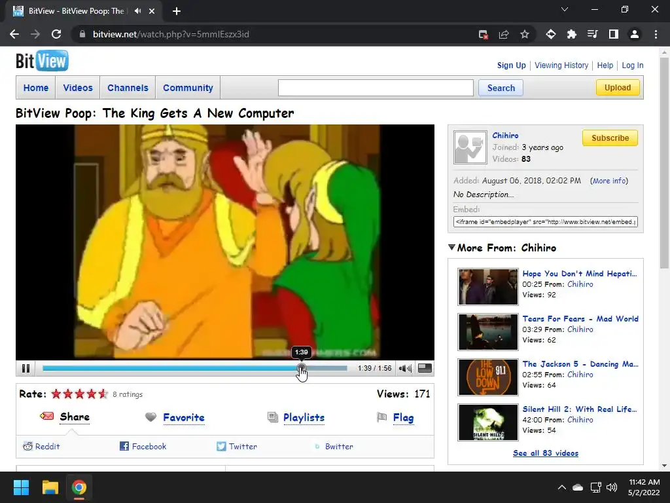Click the Facebook logo icon
This screenshot has height=503, width=670.
click(x=124, y=446)
